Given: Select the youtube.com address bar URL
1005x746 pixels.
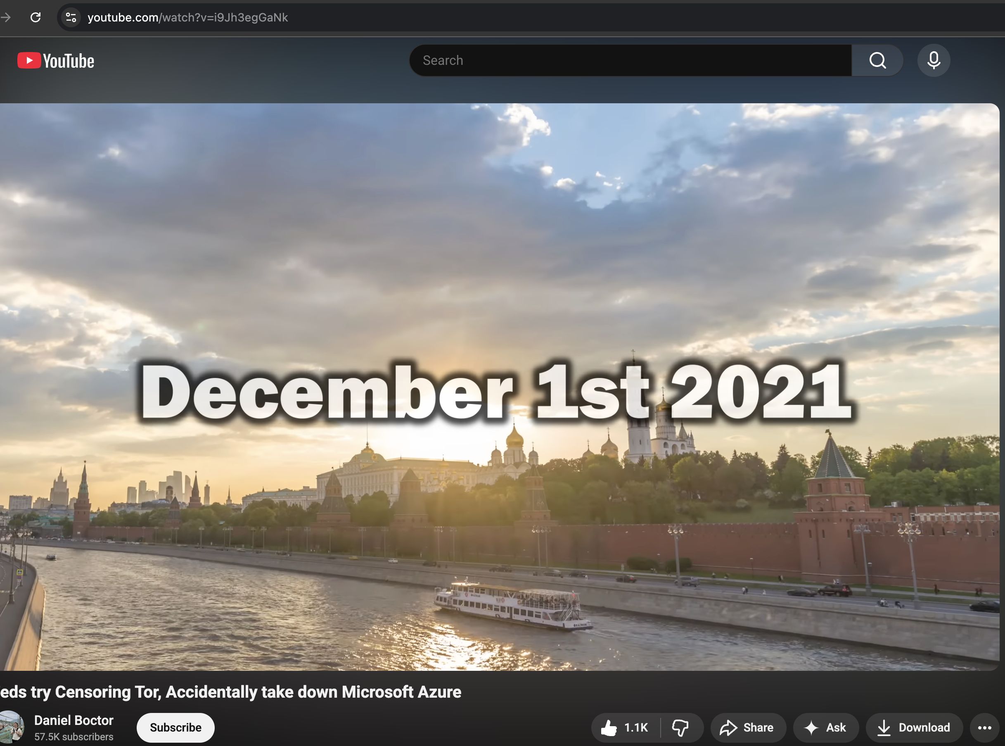Looking at the screenshot, I should click(x=188, y=18).
